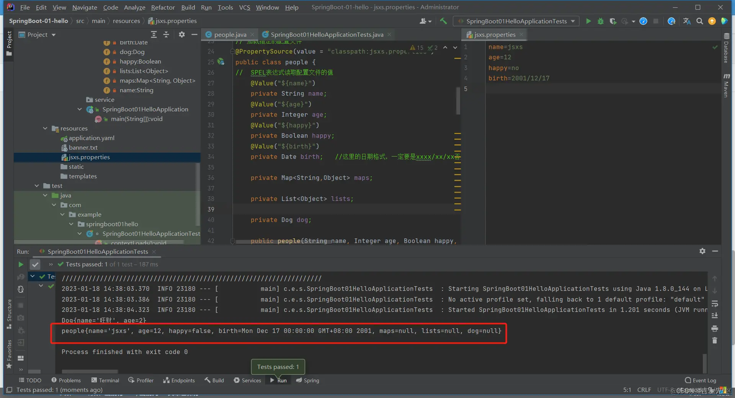The image size is (735, 398).
Task: Toggle the Maven tool window
Action: pos(726,85)
